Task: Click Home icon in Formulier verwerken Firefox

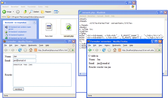Action: click(115, 50)
